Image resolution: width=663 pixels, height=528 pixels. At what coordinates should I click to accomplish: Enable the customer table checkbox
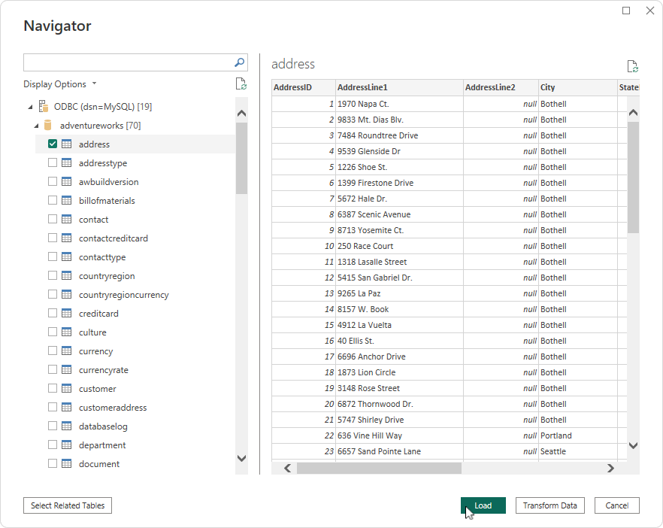click(53, 389)
